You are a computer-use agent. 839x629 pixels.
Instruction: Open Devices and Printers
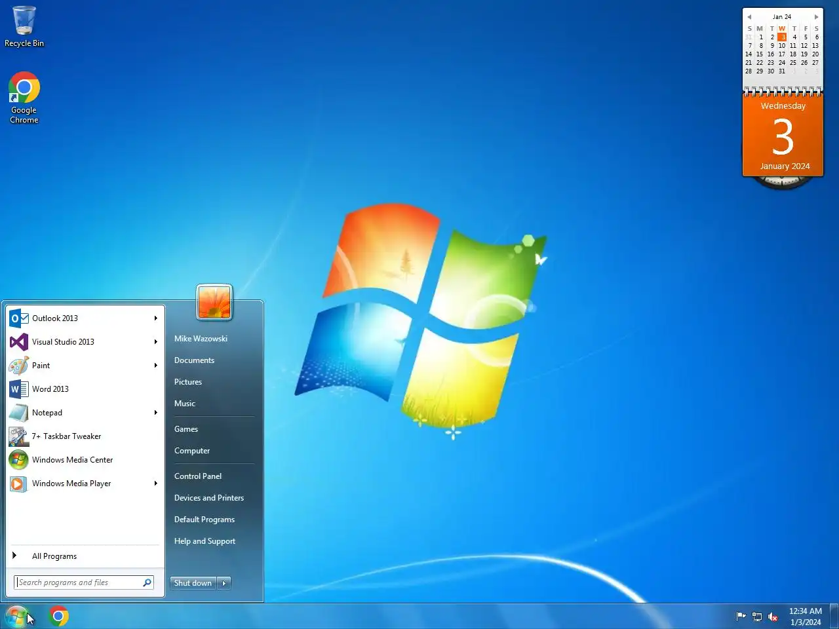click(x=209, y=498)
